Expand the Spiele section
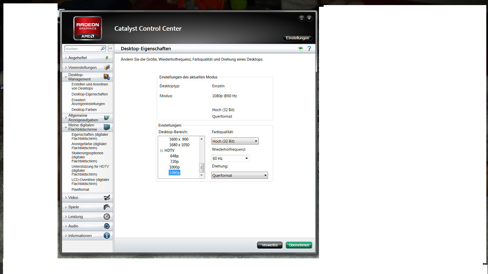The width and height of the screenshot is (488, 274). (66, 207)
